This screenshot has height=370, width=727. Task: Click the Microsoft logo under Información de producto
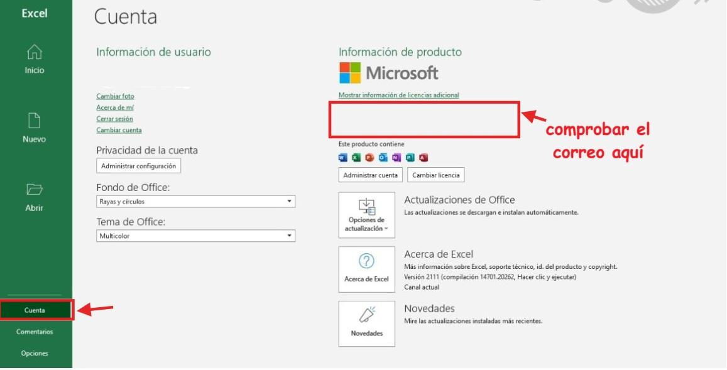(x=388, y=73)
